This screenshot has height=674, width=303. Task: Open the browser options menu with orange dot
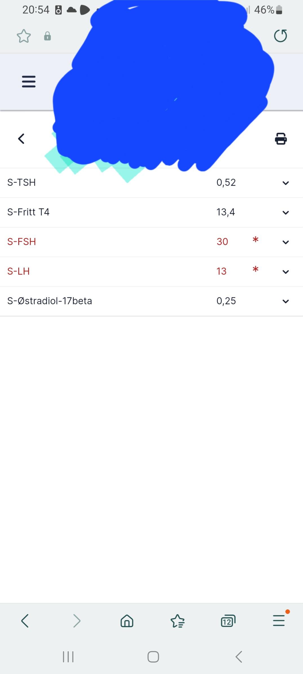[279, 620]
